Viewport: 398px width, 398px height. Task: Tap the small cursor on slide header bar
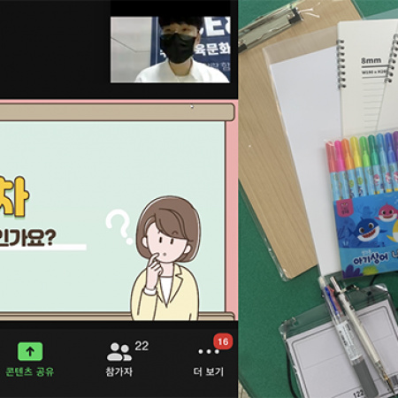pos(192,106)
